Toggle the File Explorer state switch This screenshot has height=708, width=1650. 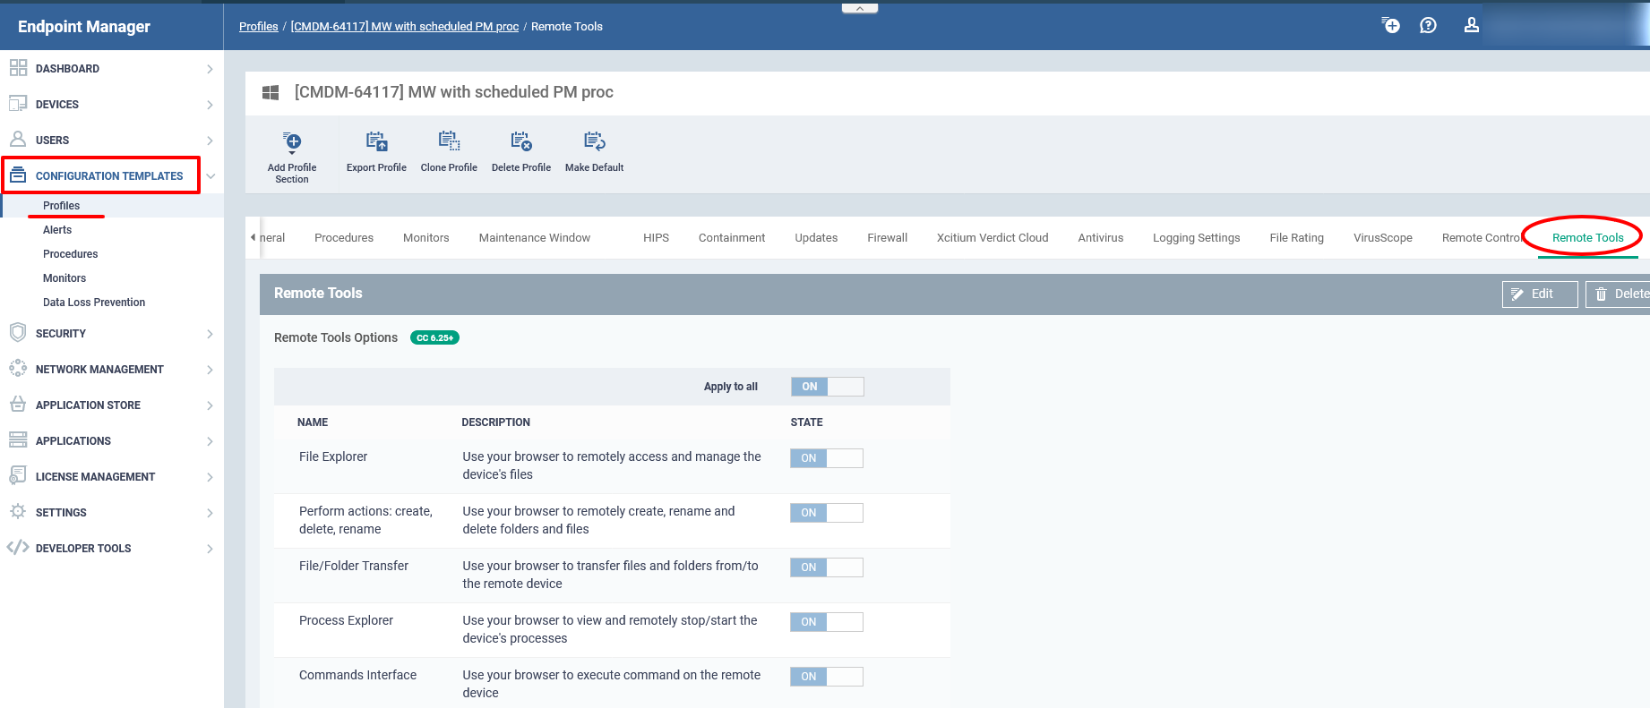[x=827, y=458]
